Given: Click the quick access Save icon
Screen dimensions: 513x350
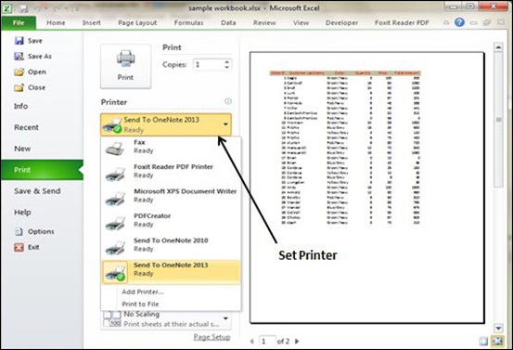Looking at the screenshot, I should click(x=23, y=8).
